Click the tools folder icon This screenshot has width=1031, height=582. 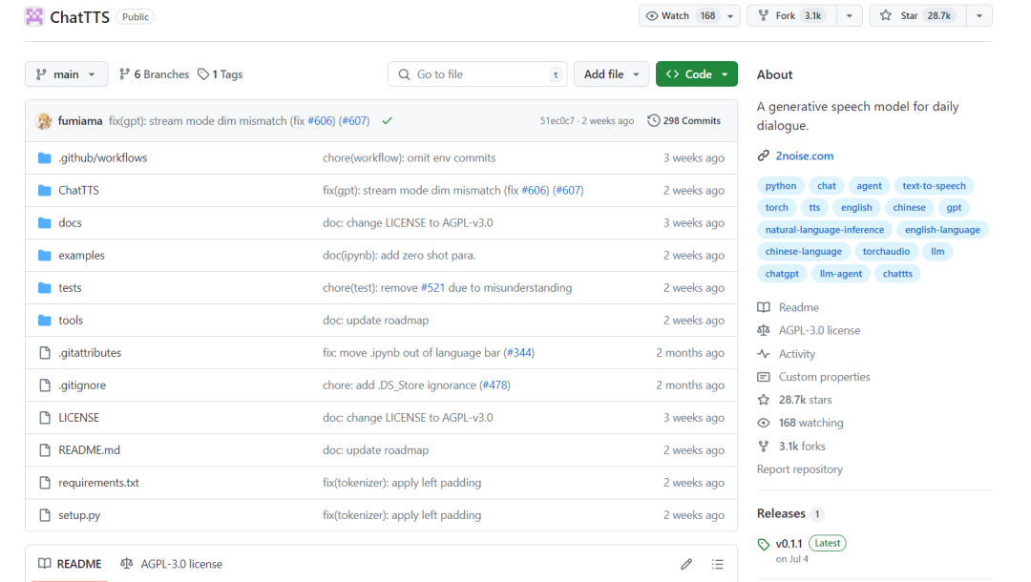coord(45,321)
